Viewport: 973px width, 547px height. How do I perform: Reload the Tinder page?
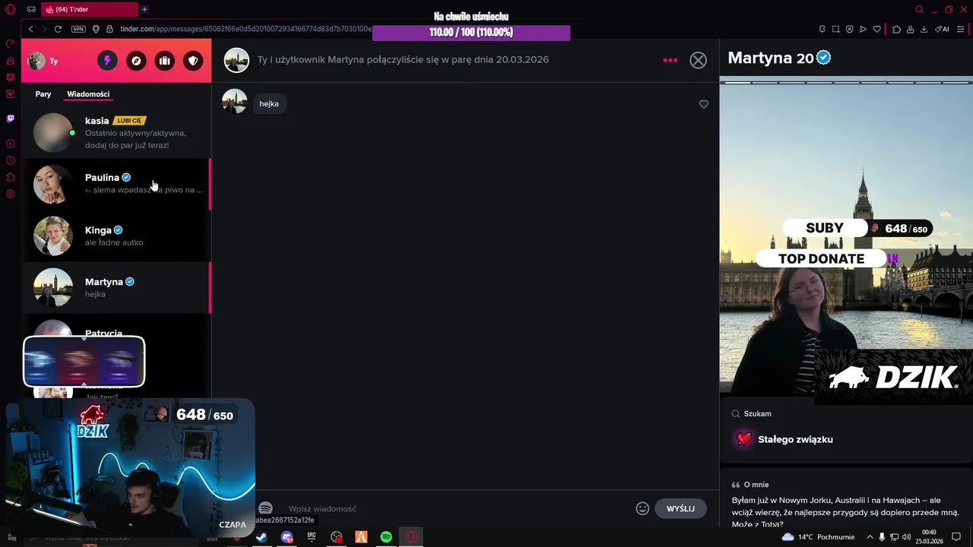point(58,29)
